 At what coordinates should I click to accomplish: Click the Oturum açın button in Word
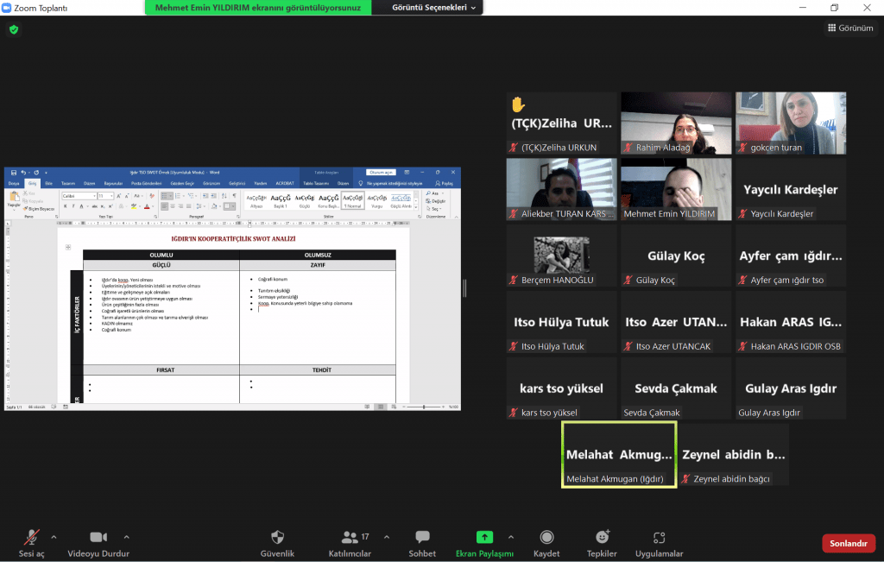click(x=381, y=172)
